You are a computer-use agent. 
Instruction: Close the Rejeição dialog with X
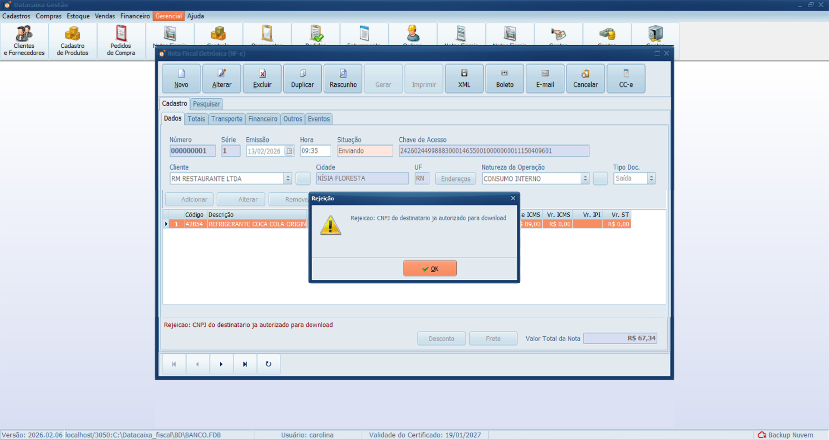click(513, 198)
